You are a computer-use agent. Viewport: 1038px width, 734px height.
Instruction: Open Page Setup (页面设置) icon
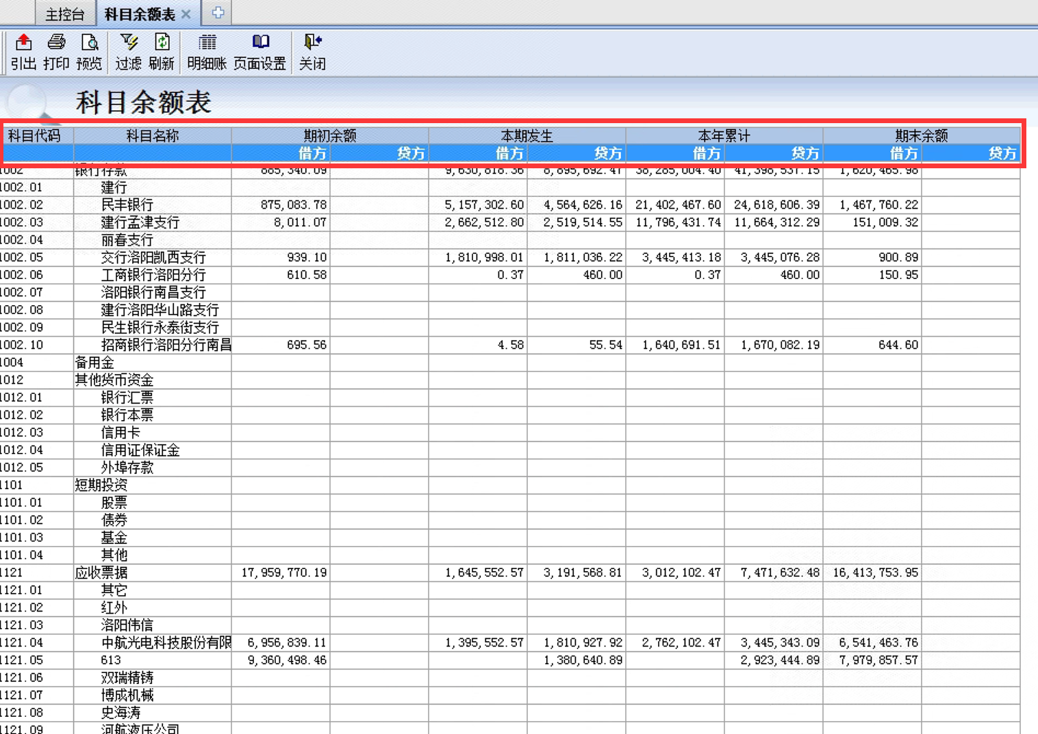coord(259,43)
